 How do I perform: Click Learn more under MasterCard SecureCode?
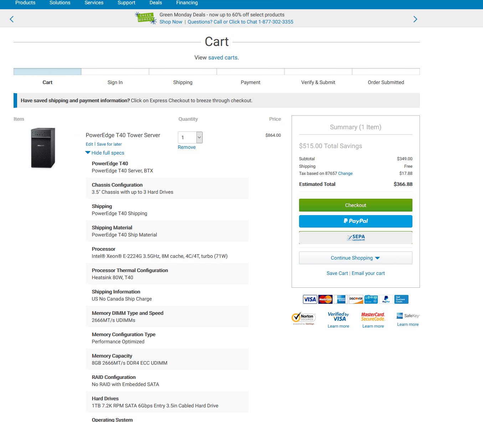coord(373,326)
